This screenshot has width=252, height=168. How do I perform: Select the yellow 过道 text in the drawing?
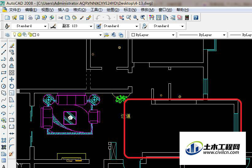(x=126, y=116)
